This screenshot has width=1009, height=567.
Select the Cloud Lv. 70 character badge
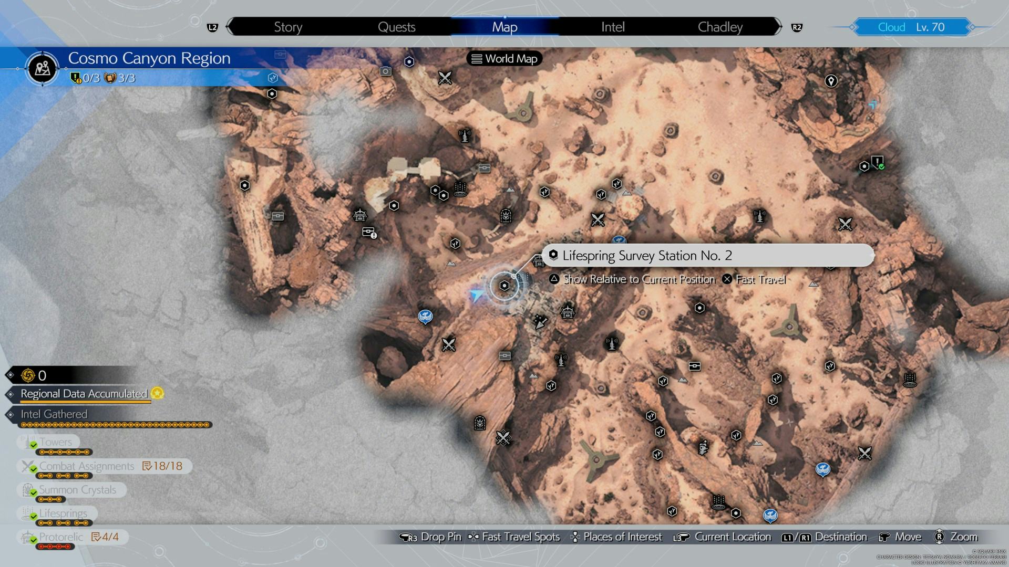pos(911,27)
